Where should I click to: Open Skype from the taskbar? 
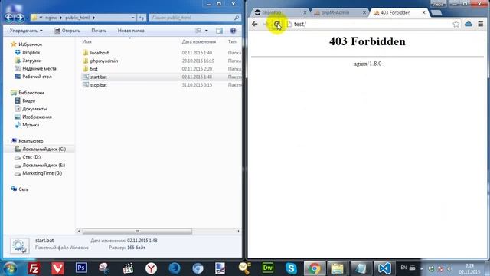click(291, 268)
